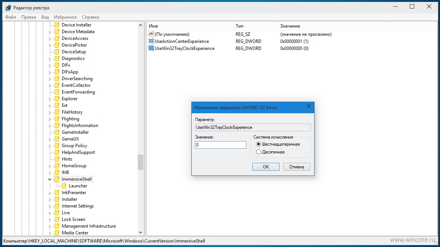Image resolution: width=440 pixels, height=247 pixels.
Task: Click the DIFx folder icon
Action: [57, 65]
